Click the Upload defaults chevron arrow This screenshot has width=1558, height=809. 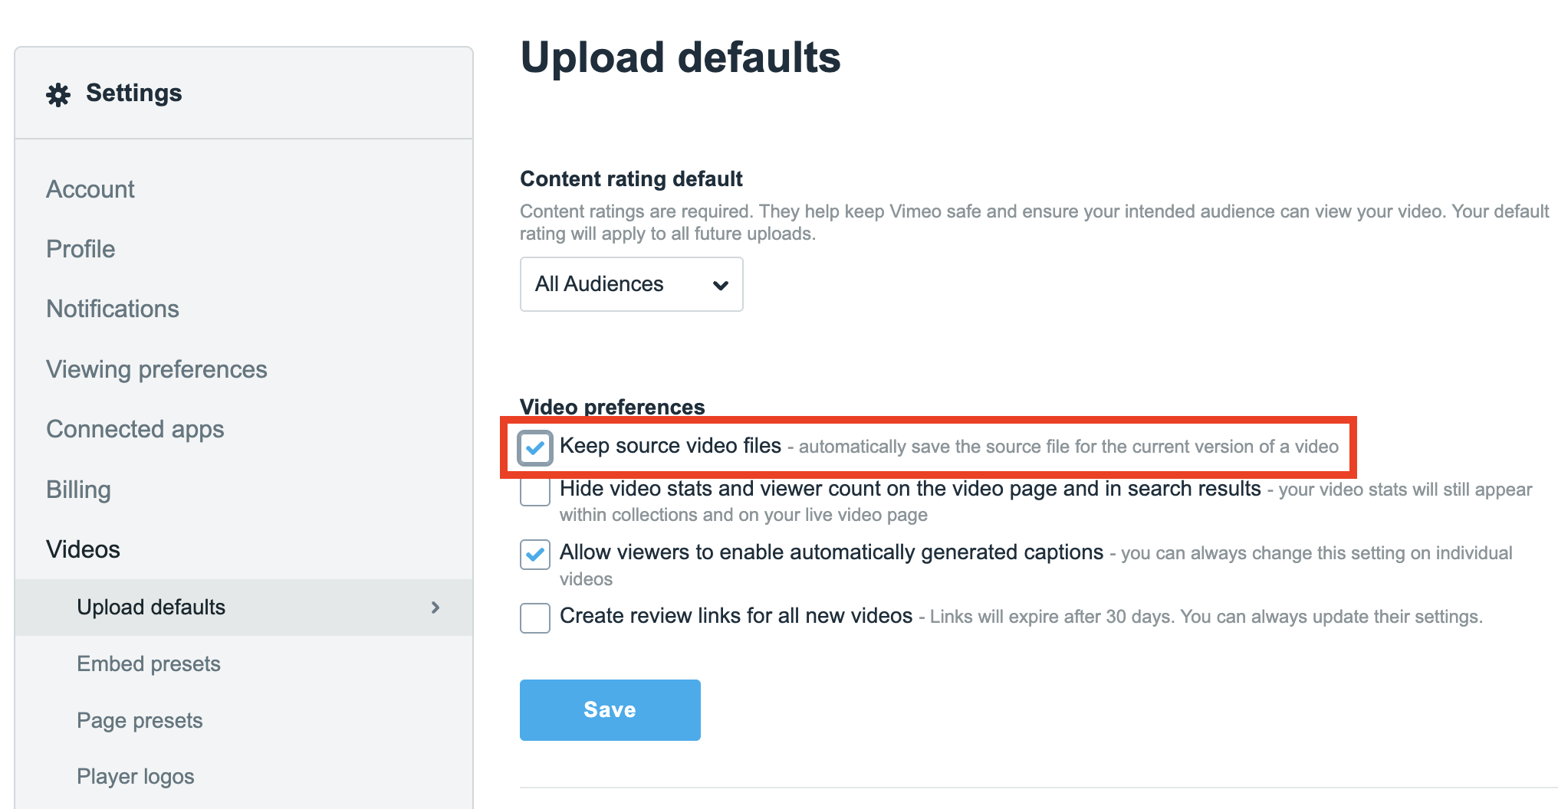point(436,608)
